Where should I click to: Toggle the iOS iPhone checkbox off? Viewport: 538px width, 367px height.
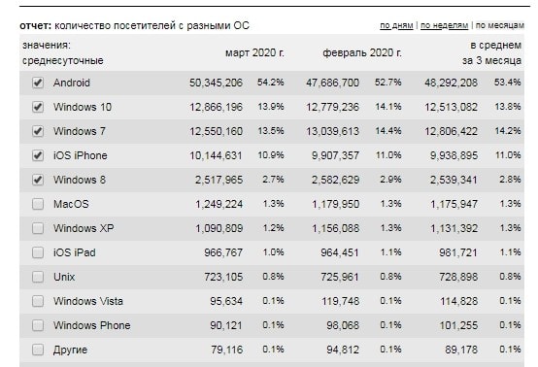tap(38, 155)
